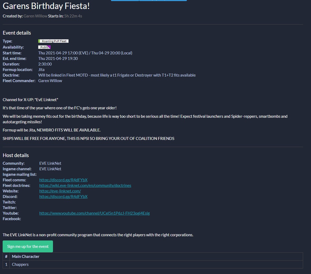The height and width of the screenshot is (274, 311).
Task: Open the fleet doctrines wiki link
Action: point(85,185)
